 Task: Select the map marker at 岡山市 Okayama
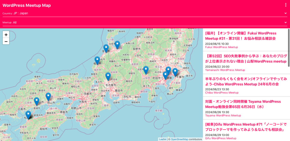[x=48, y=97]
